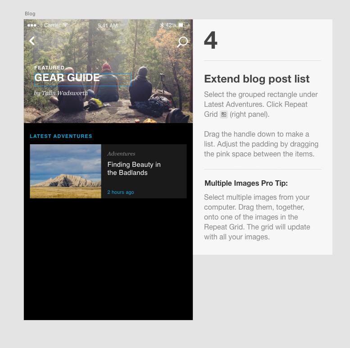The width and height of the screenshot is (350, 348).
Task: Click the Repeat Grid icon in instructions
Action: pyautogui.click(x=224, y=114)
